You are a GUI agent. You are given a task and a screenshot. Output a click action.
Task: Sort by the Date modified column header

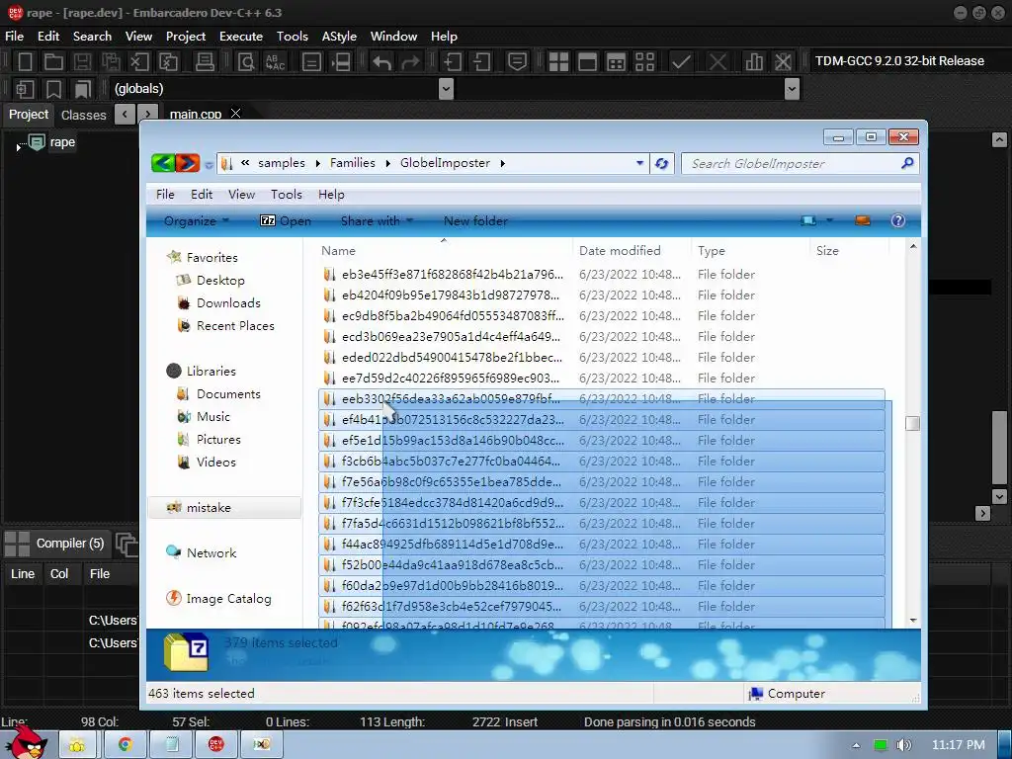pos(632,250)
